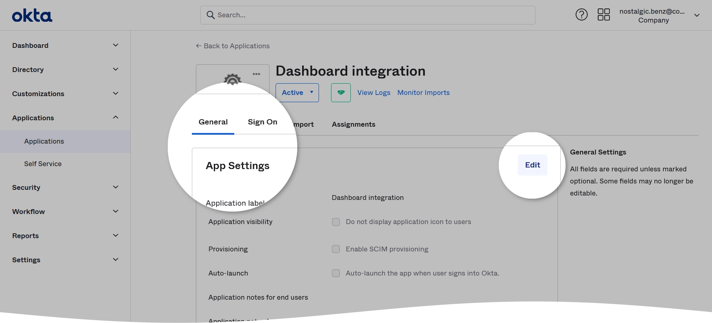The width and height of the screenshot is (712, 323).
Task: Click the Application visibility label
Action: (241, 222)
